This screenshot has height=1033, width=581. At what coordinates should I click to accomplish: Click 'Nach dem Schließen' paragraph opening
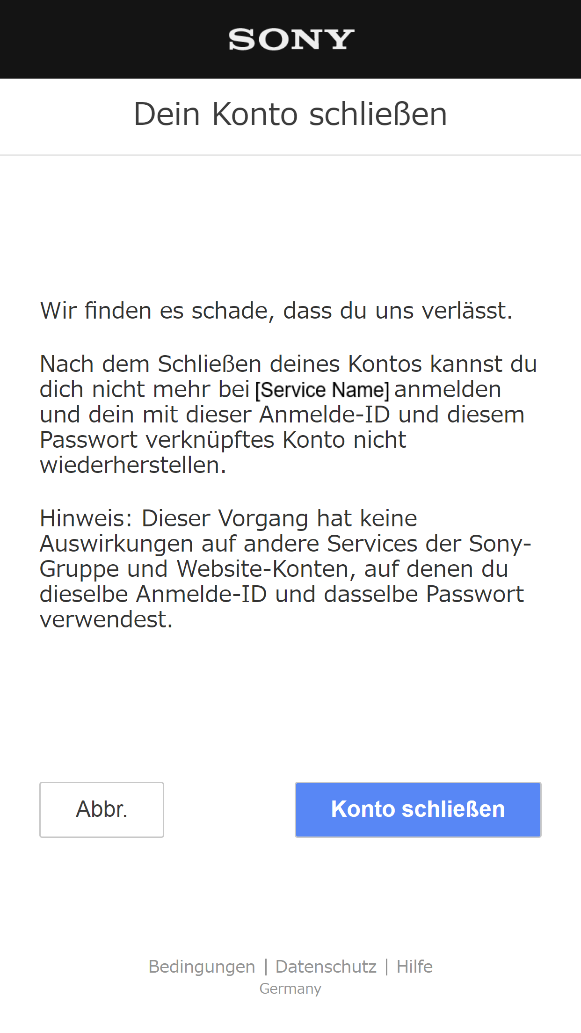click(x=150, y=364)
